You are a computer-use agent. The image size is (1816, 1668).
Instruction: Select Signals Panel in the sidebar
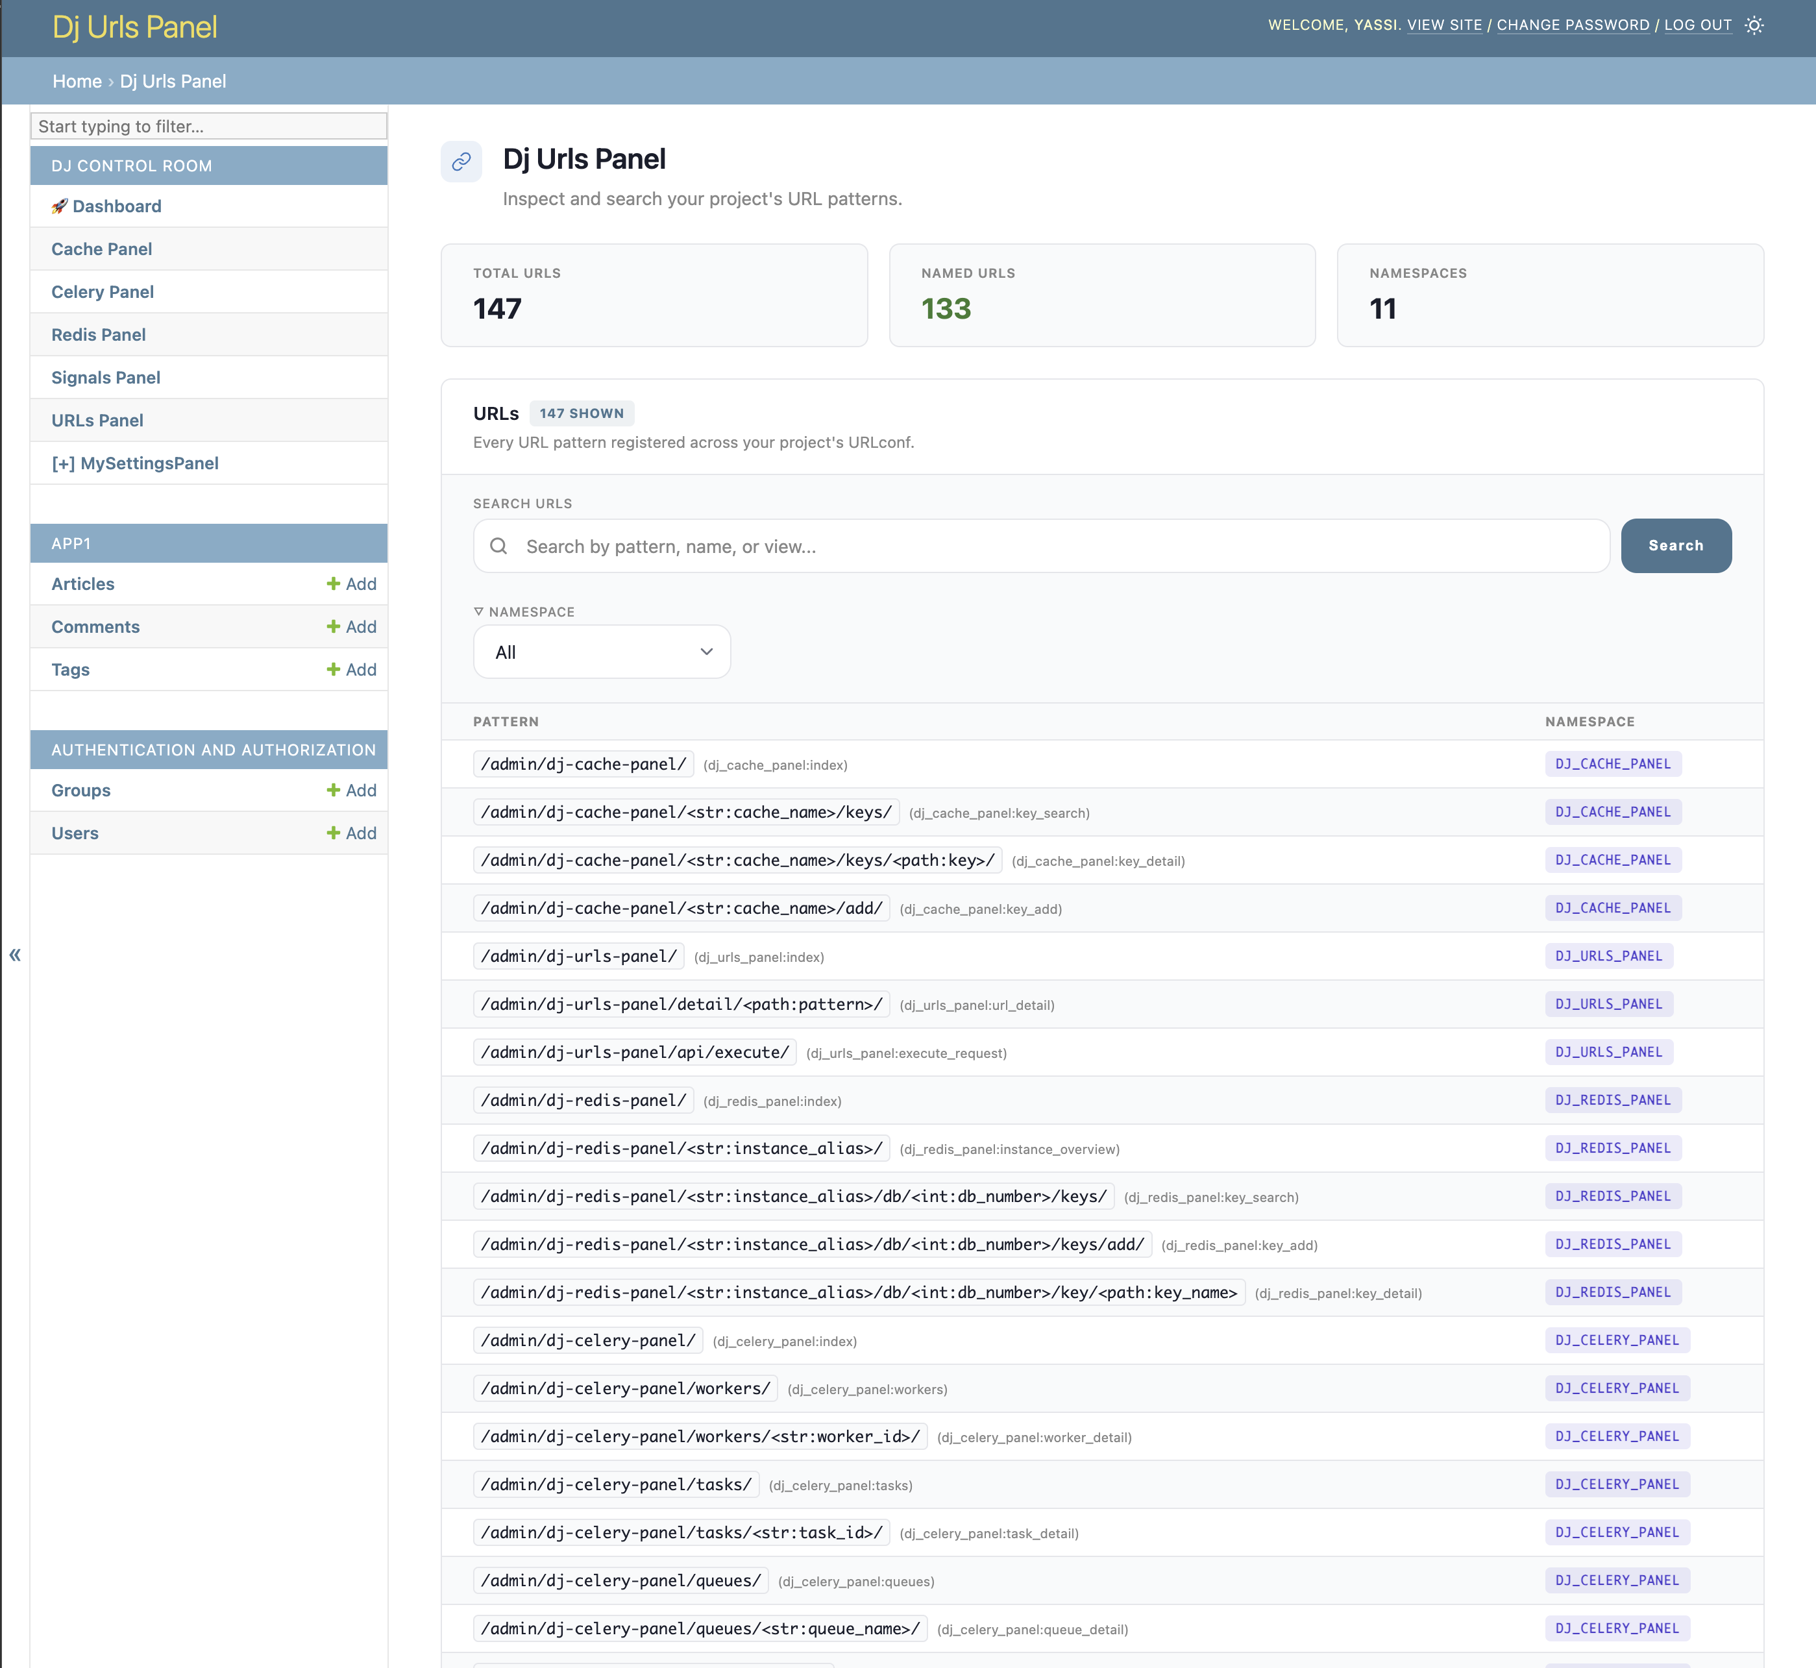(x=106, y=377)
